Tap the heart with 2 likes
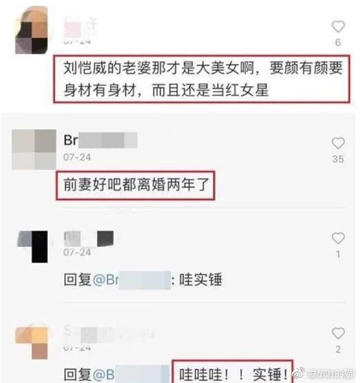This screenshot has width=360, height=383. 338,333
